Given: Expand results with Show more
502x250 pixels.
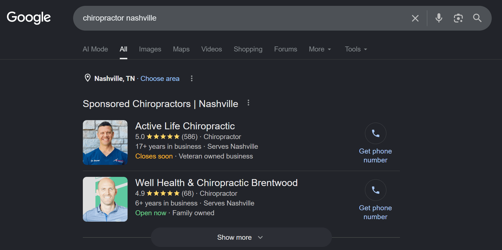Looking at the screenshot, I should point(241,237).
